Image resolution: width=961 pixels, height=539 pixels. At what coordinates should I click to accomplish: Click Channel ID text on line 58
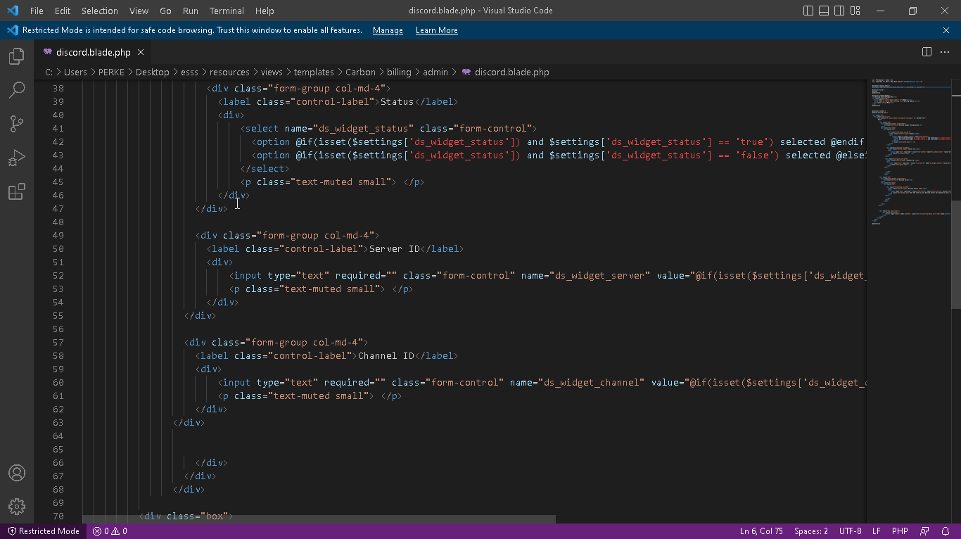pyautogui.click(x=386, y=355)
